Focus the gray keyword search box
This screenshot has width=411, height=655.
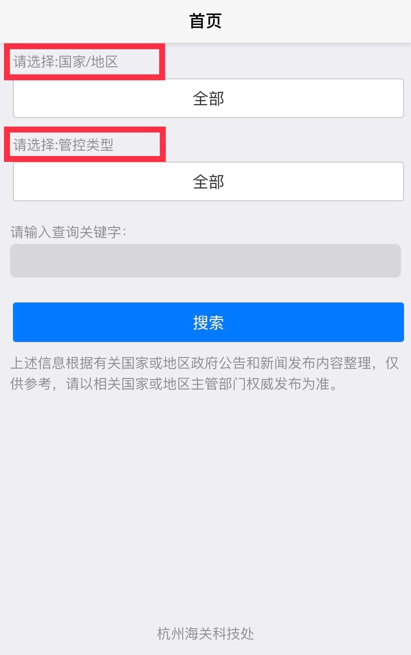coord(206,261)
